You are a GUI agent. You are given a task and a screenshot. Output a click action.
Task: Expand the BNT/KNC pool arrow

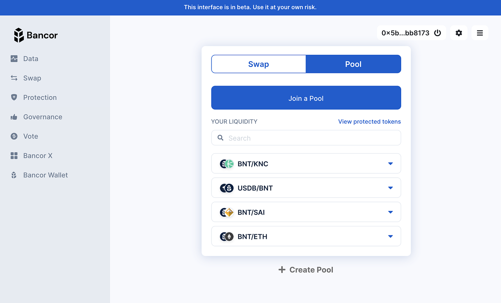[x=390, y=164]
